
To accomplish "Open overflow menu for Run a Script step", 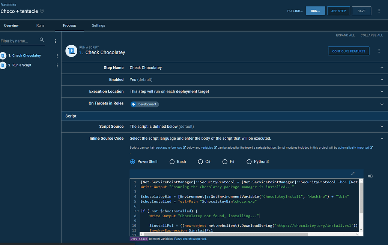I will 57,66.
